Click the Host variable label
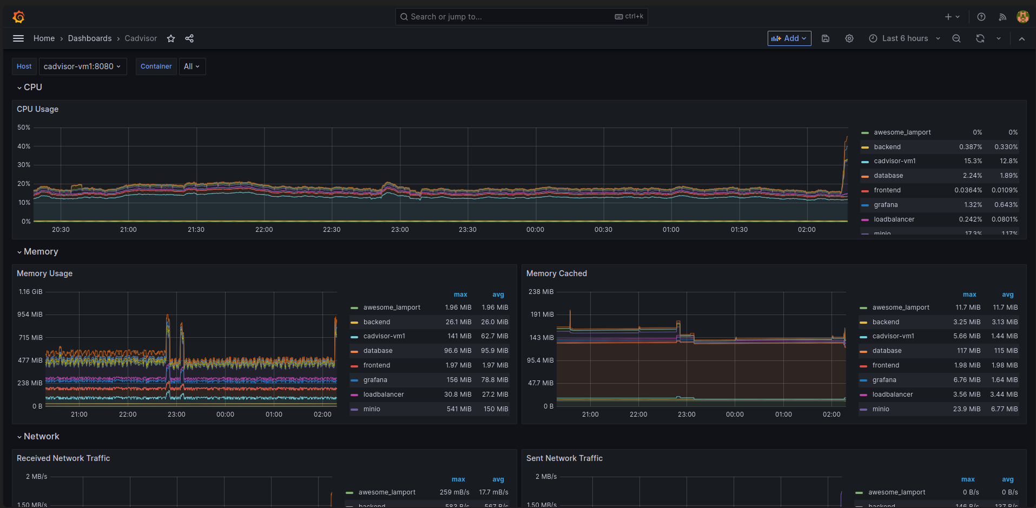 pos(24,66)
